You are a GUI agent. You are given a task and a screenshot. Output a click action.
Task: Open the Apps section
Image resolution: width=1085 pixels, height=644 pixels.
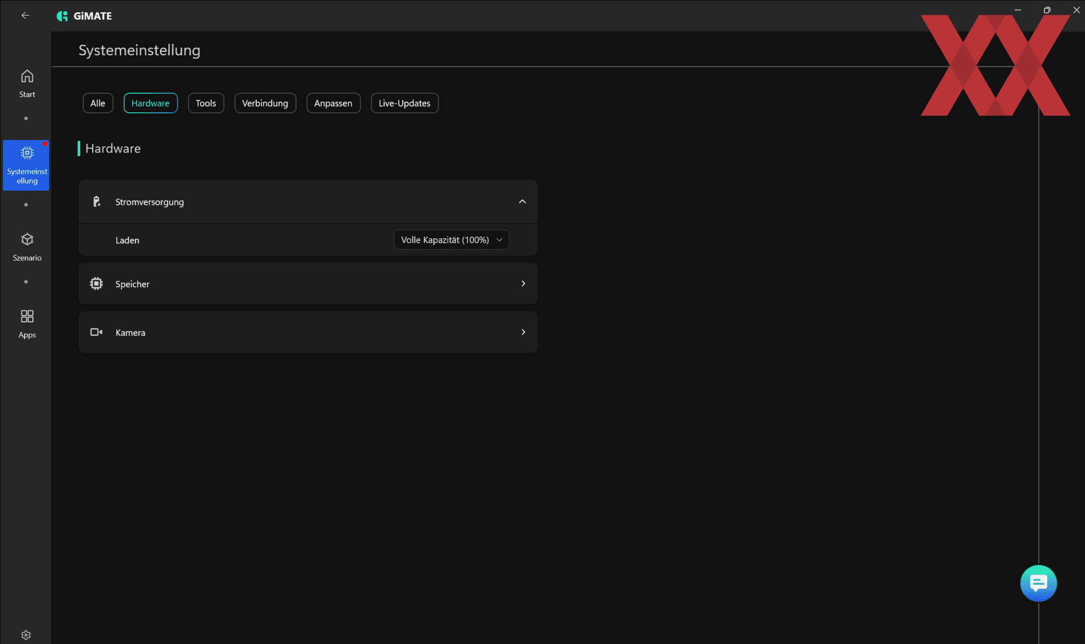pyautogui.click(x=27, y=324)
